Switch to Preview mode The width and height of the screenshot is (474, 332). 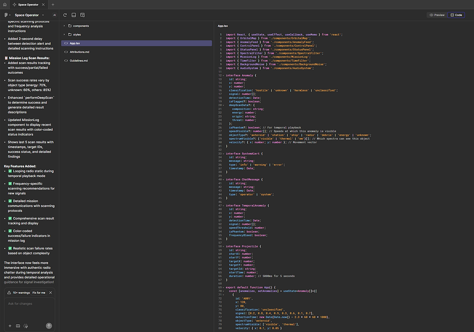437,15
